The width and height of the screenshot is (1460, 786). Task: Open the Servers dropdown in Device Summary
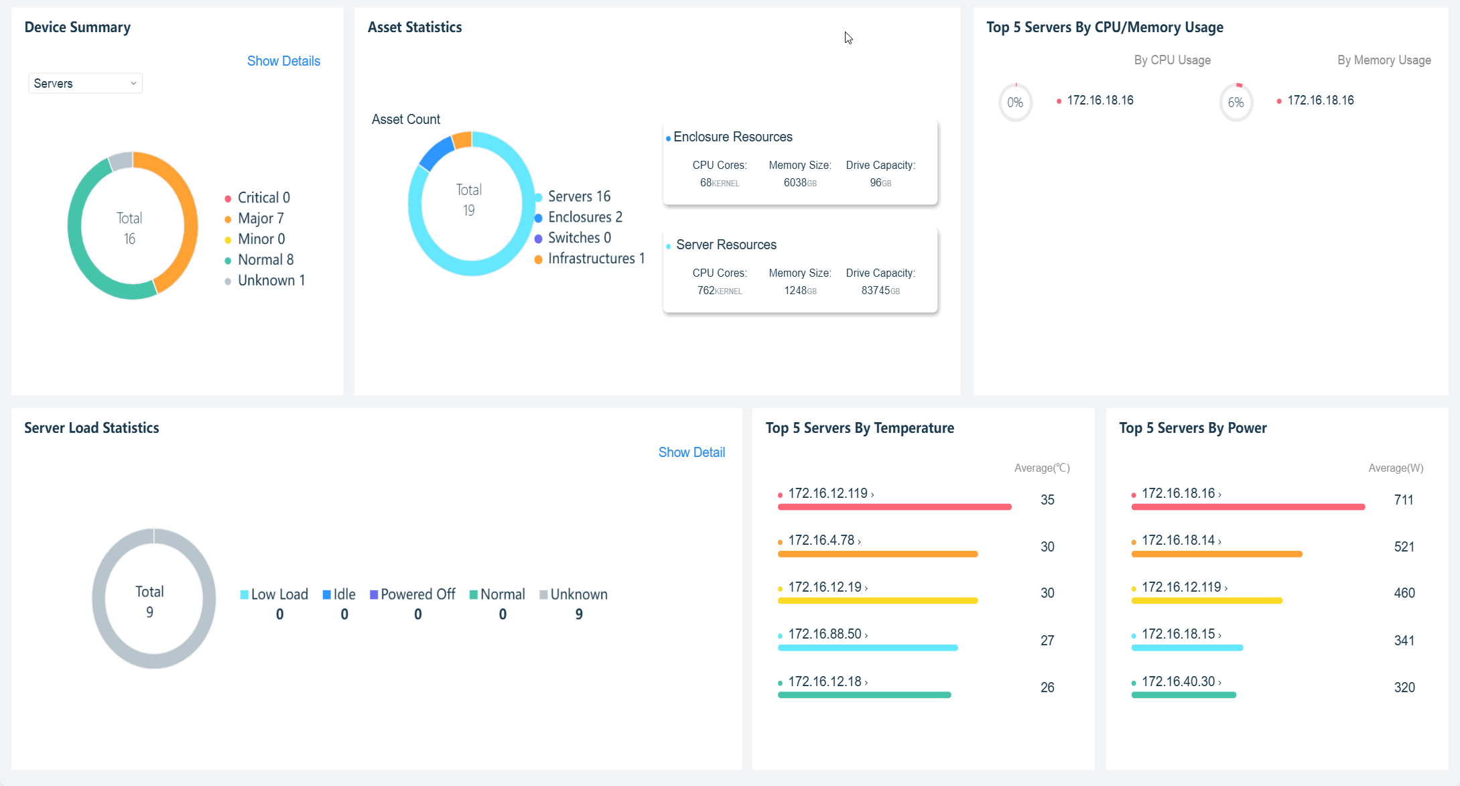pyautogui.click(x=85, y=83)
